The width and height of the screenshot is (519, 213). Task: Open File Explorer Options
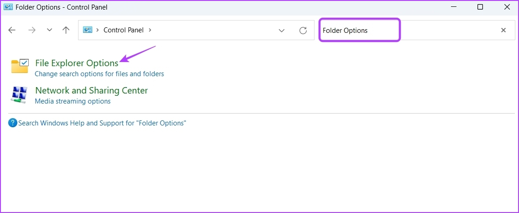77,63
